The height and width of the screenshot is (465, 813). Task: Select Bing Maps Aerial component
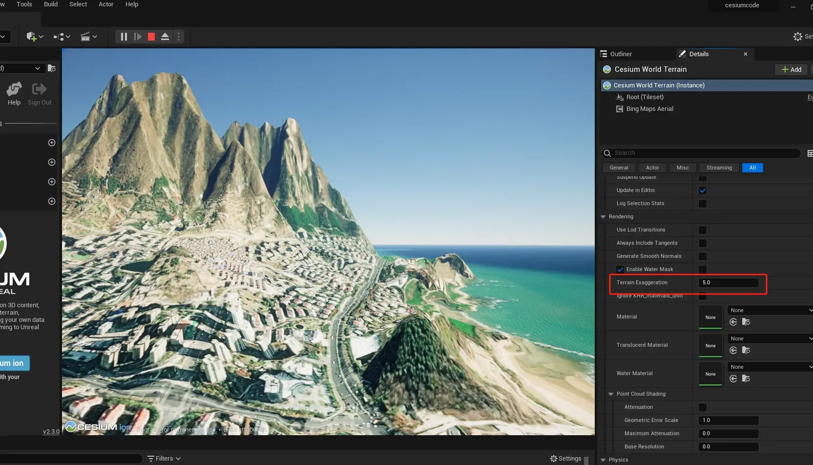[x=649, y=109]
